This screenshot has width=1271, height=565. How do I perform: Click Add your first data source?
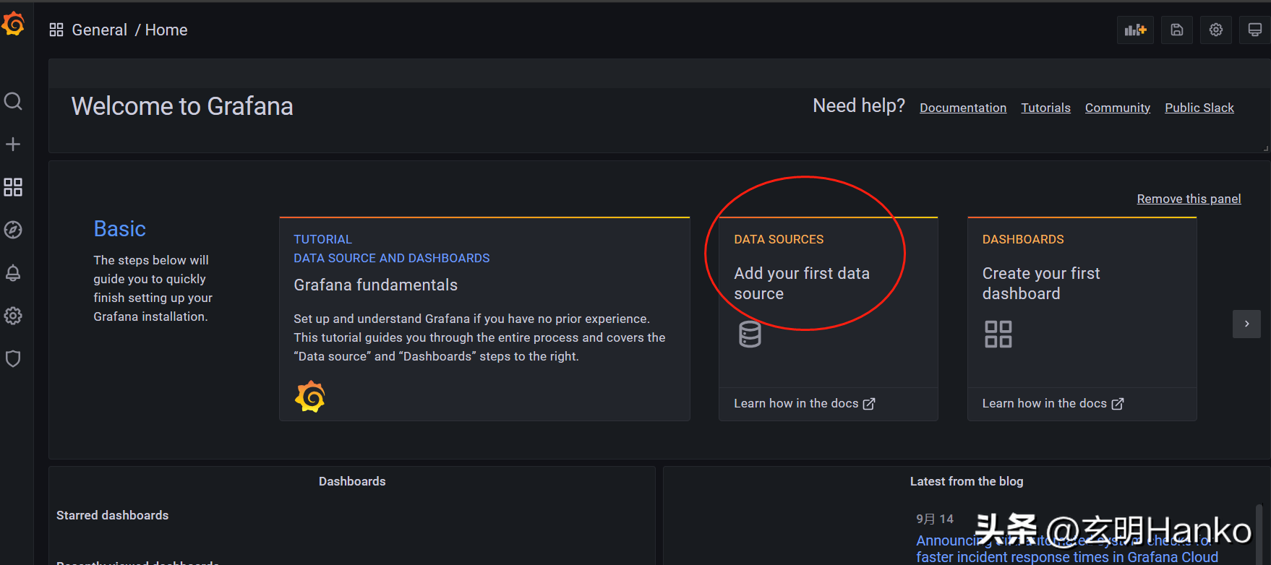point(802,283)
